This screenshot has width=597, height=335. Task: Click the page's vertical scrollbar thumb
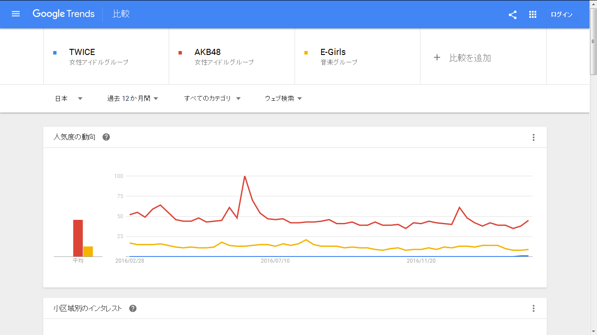[593, 41]
